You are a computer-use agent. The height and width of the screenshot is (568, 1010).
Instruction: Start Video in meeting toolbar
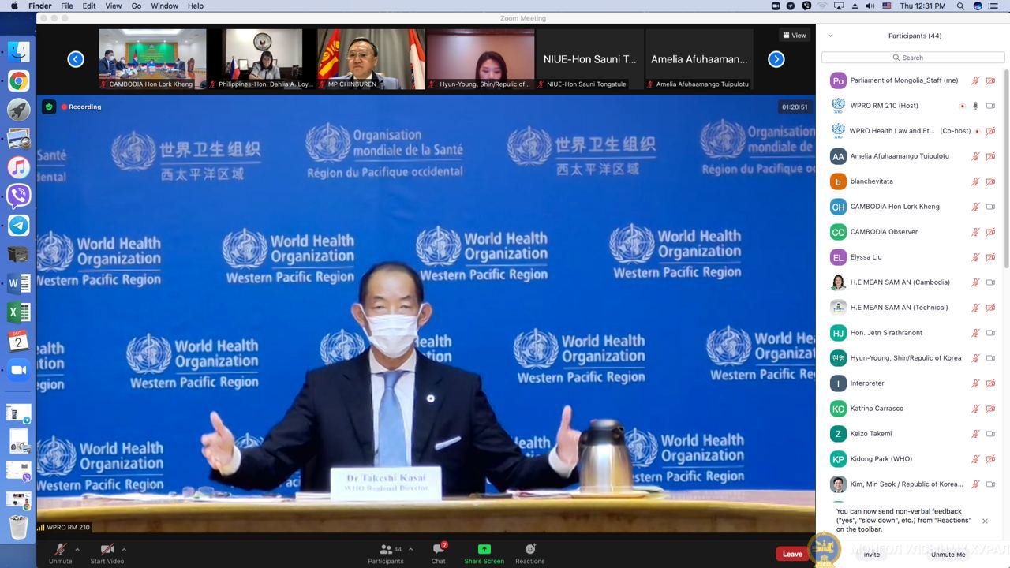[107, 553]
